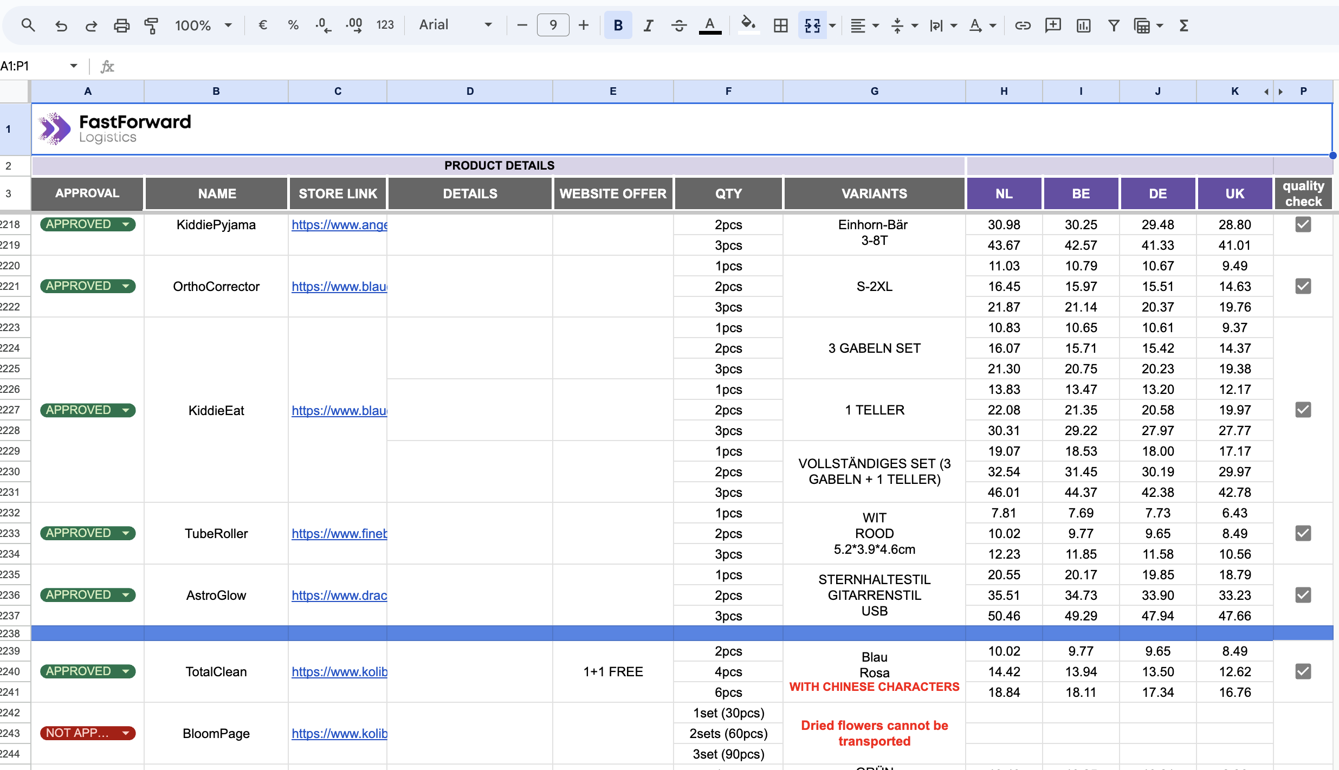Open the name box dropdown arrow
This screenshot has width=1339, height=770.
pyautogui.click(x=73, y=66)
